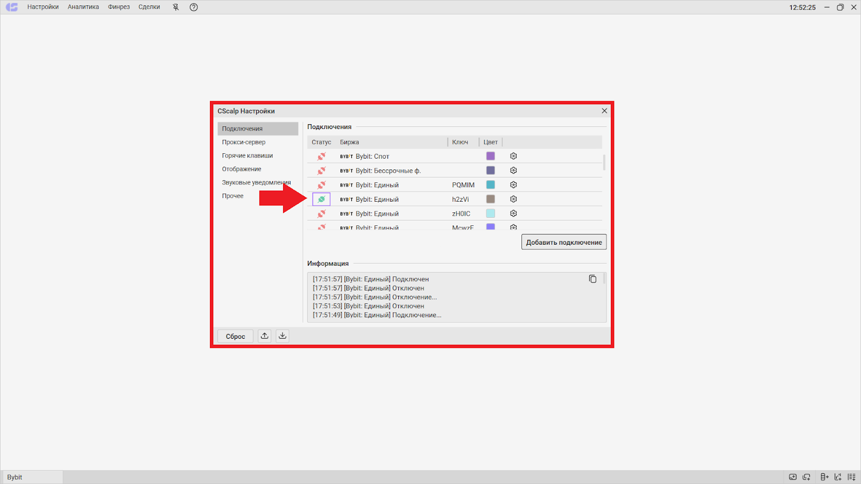Click log line '[17:51:49] [Bybit: Единый] Подключение...'
The height and width of the screenshot is (484, 861).
click(x=377, y=315)
